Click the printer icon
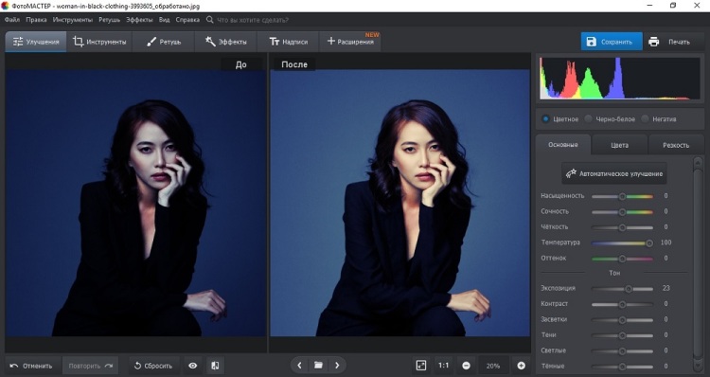The width and height of the screenshot is (710, 377). point(653,42)
